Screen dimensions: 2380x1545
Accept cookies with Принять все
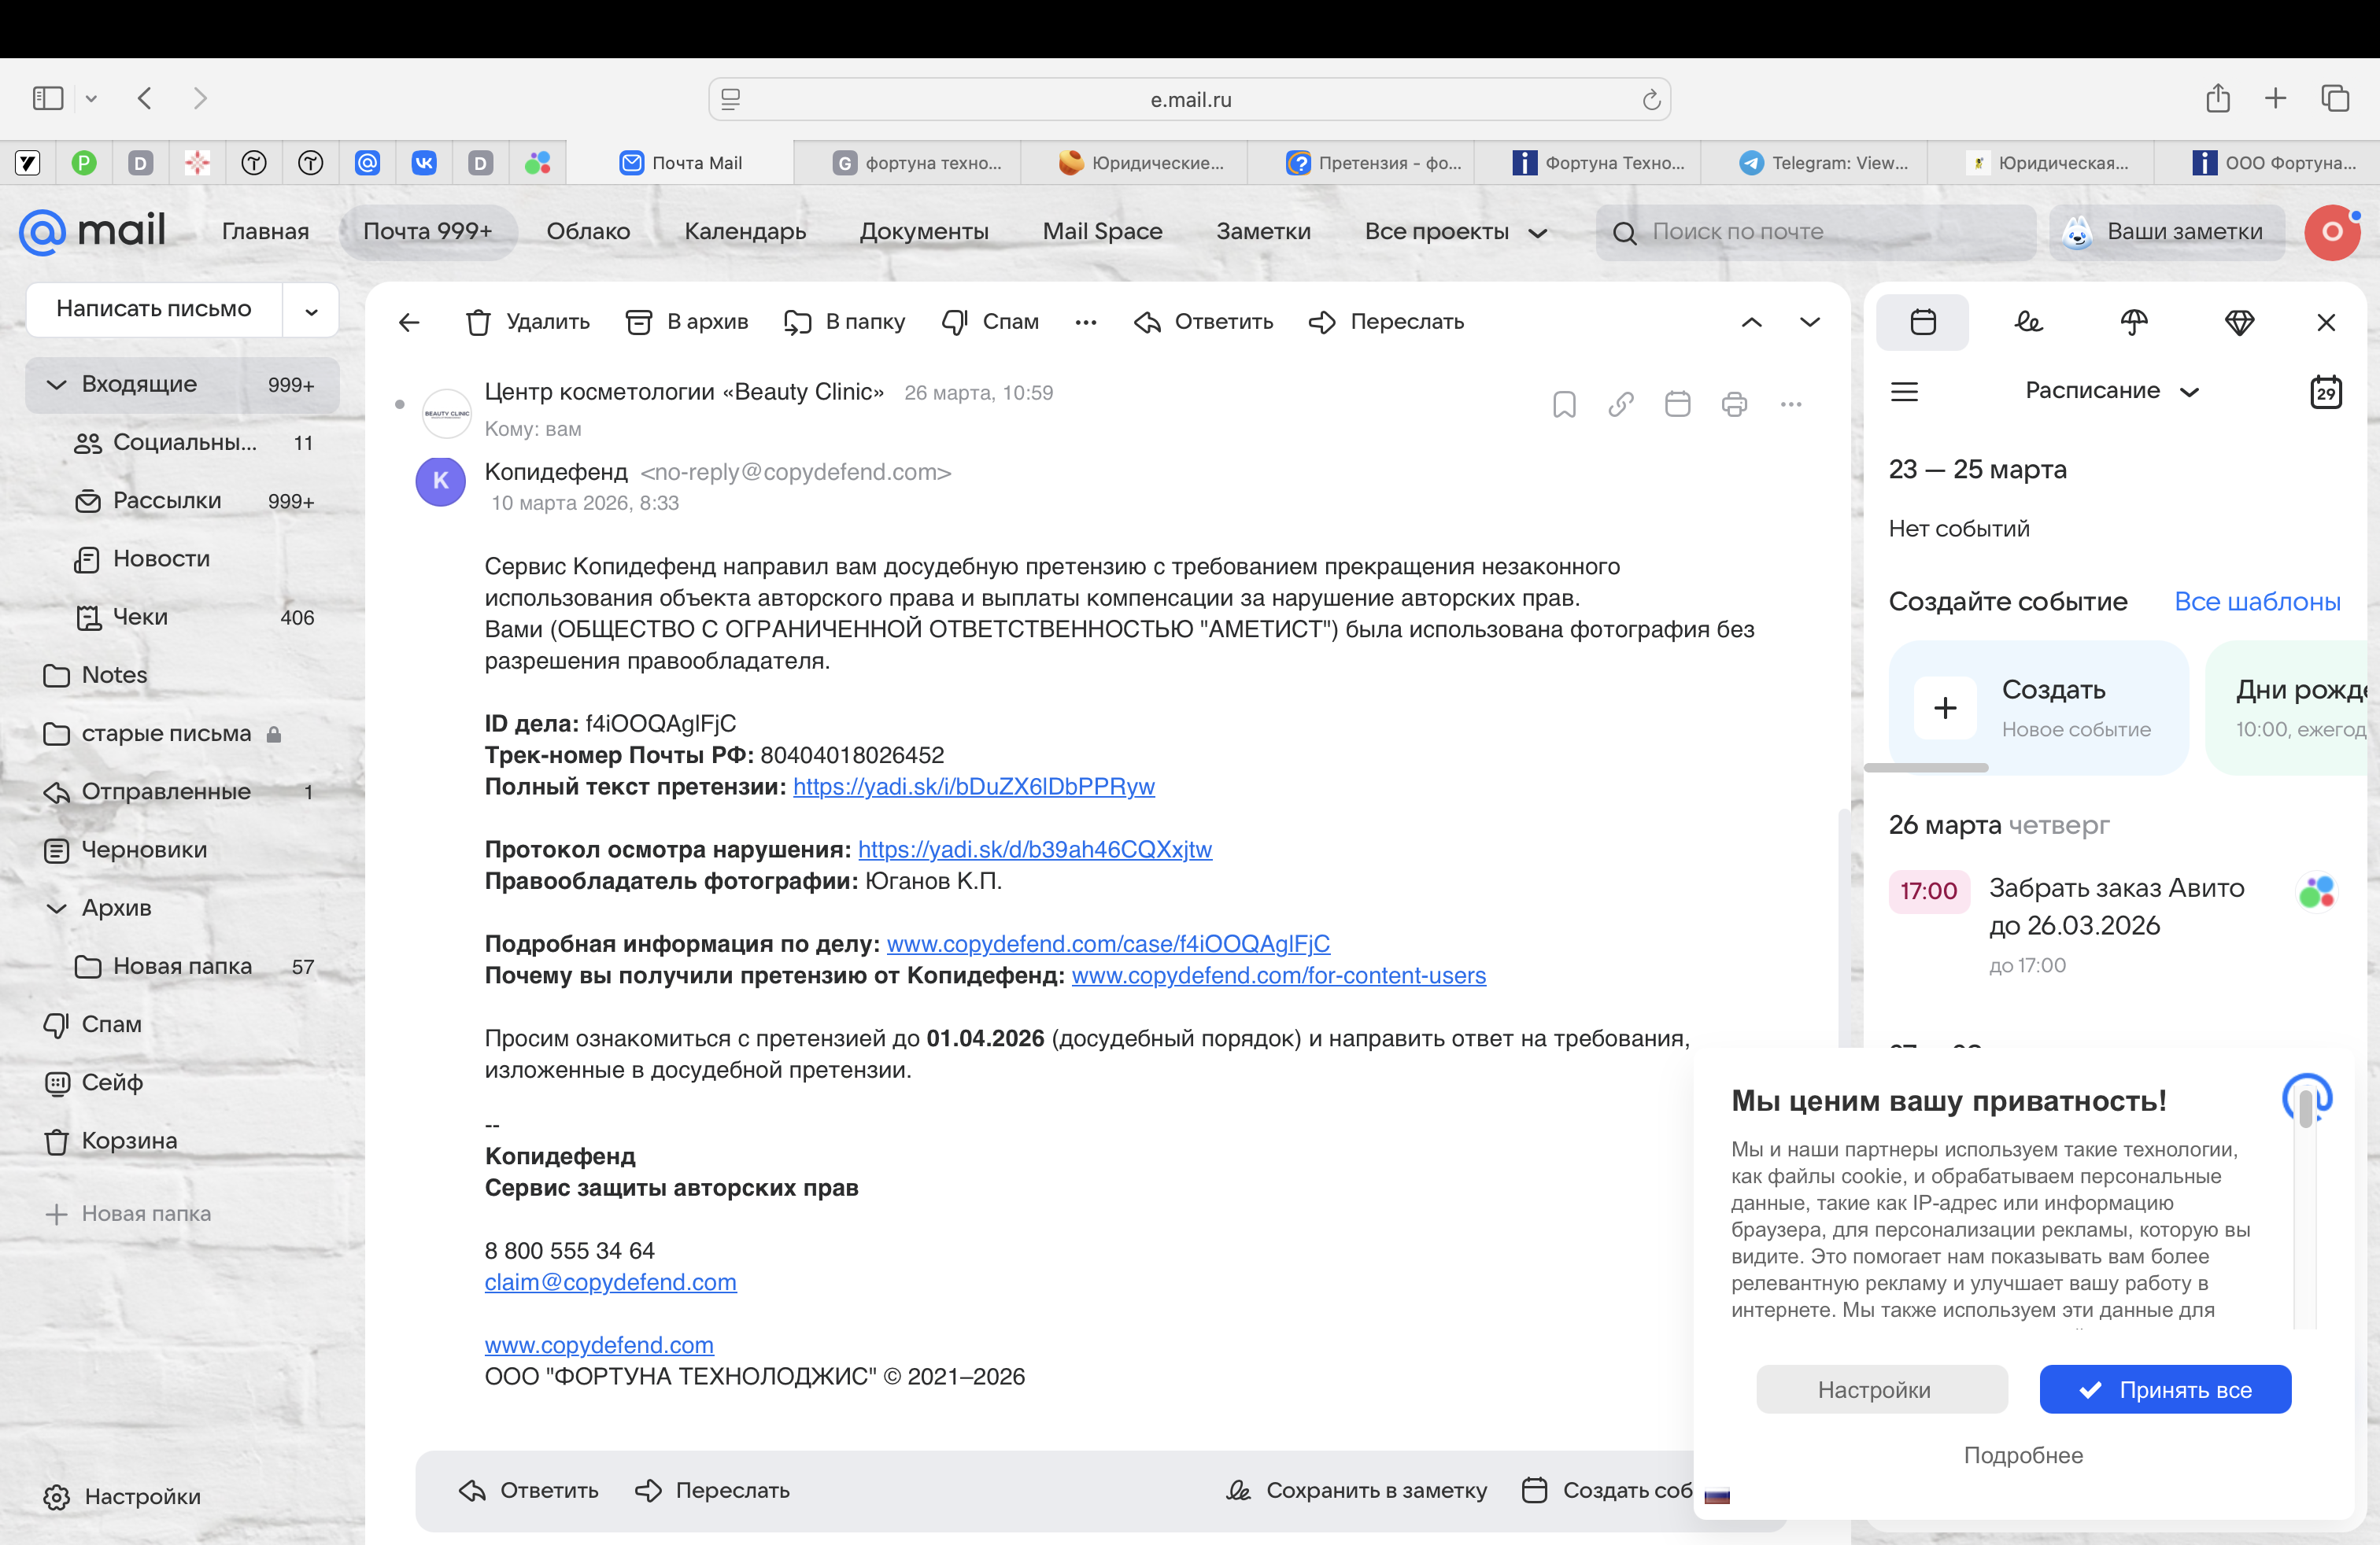click(2165, 1389)
